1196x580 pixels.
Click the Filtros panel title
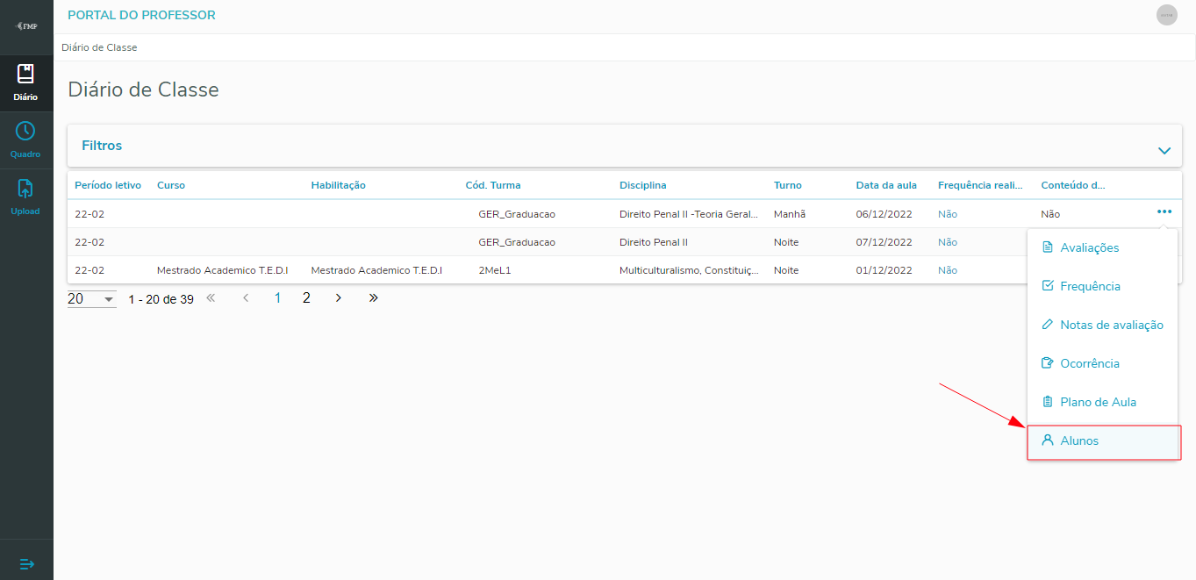click(x=102, y=146)
